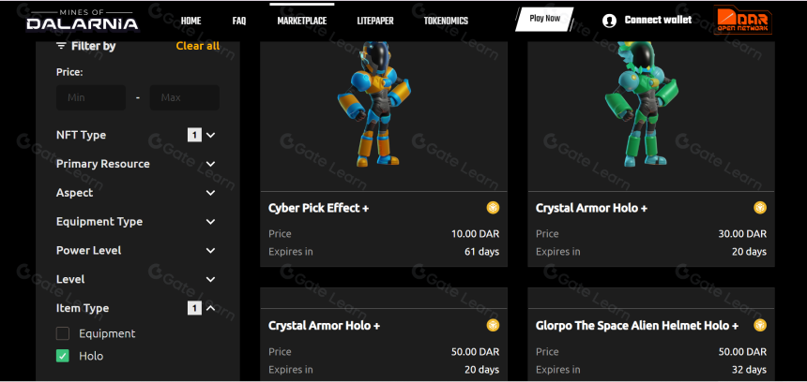Open the orange-blue robot thumbnail
This screenshot has height=382, width=807.
click(x=374, y=105)
